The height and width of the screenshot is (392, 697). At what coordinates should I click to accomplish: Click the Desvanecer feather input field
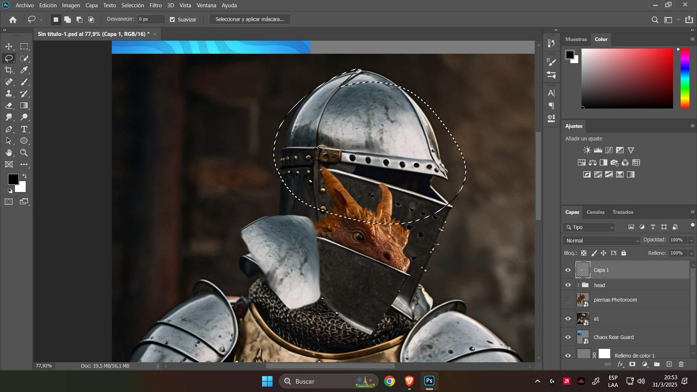coord(151,19)
